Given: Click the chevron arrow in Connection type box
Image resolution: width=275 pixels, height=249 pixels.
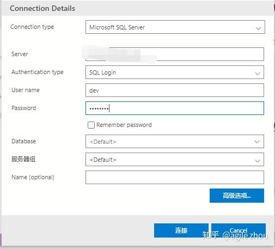Looking at the screenshot, I should tap(259, 28).
